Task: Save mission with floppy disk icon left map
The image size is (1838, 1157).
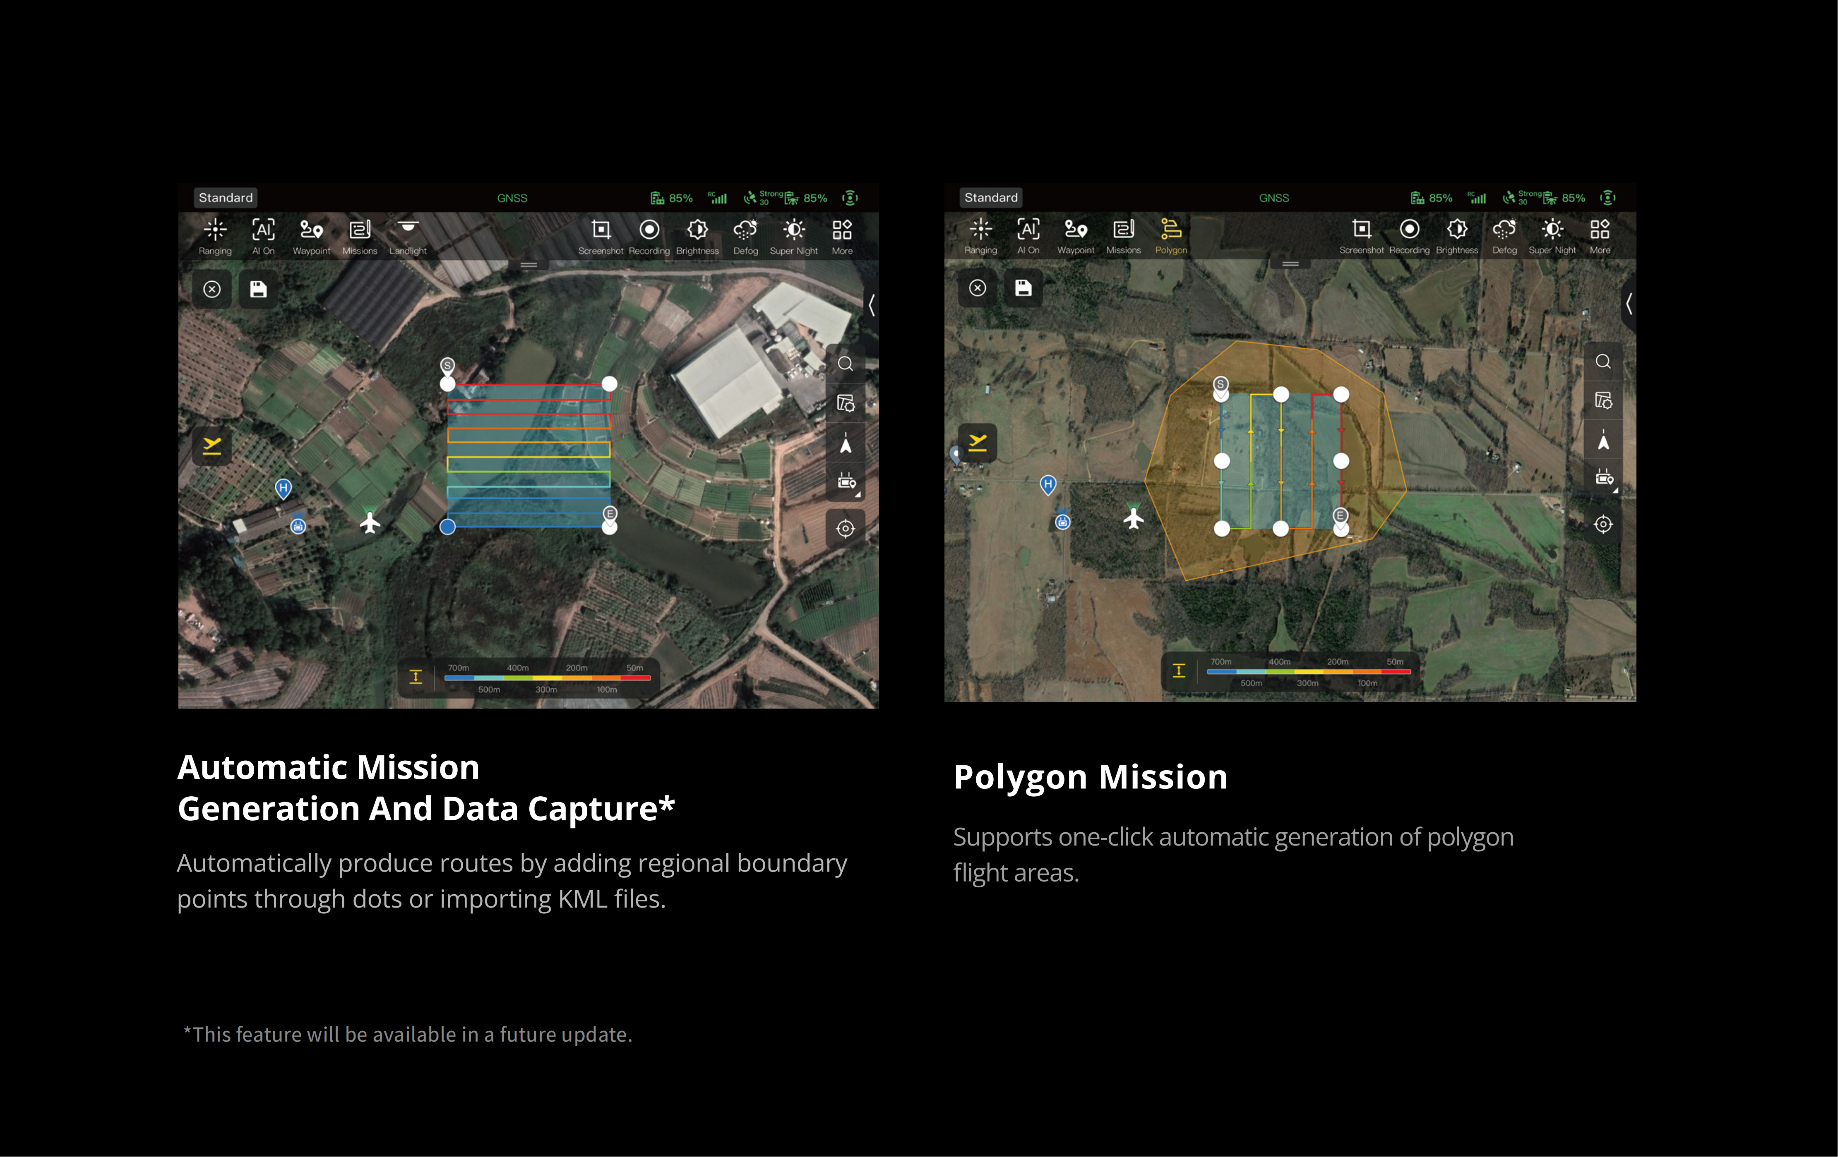Action: [x=258, y=289]
